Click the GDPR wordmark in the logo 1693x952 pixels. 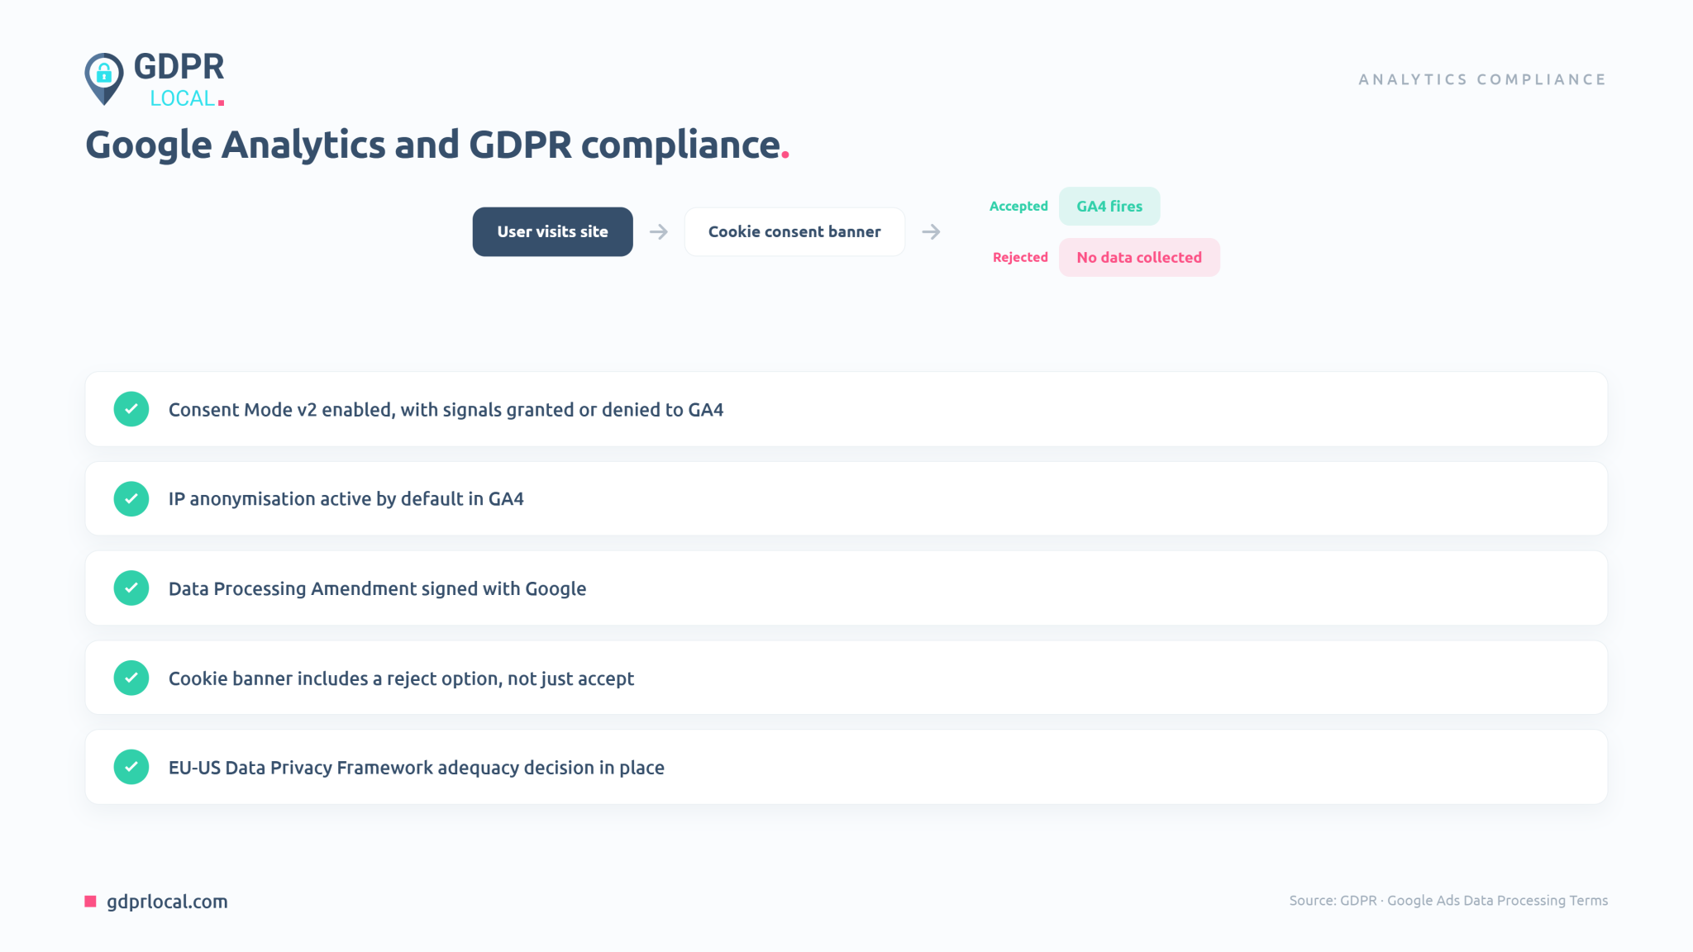pos(179,67)
